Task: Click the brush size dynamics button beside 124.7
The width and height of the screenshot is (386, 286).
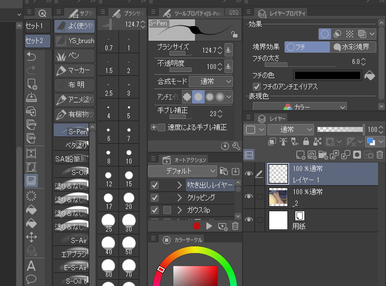Action: click(x=228, y=50)
